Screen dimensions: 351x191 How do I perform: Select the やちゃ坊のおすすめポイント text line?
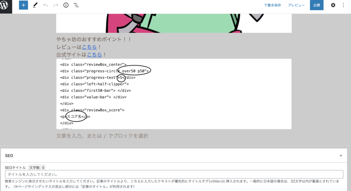[x=94, y=39]
